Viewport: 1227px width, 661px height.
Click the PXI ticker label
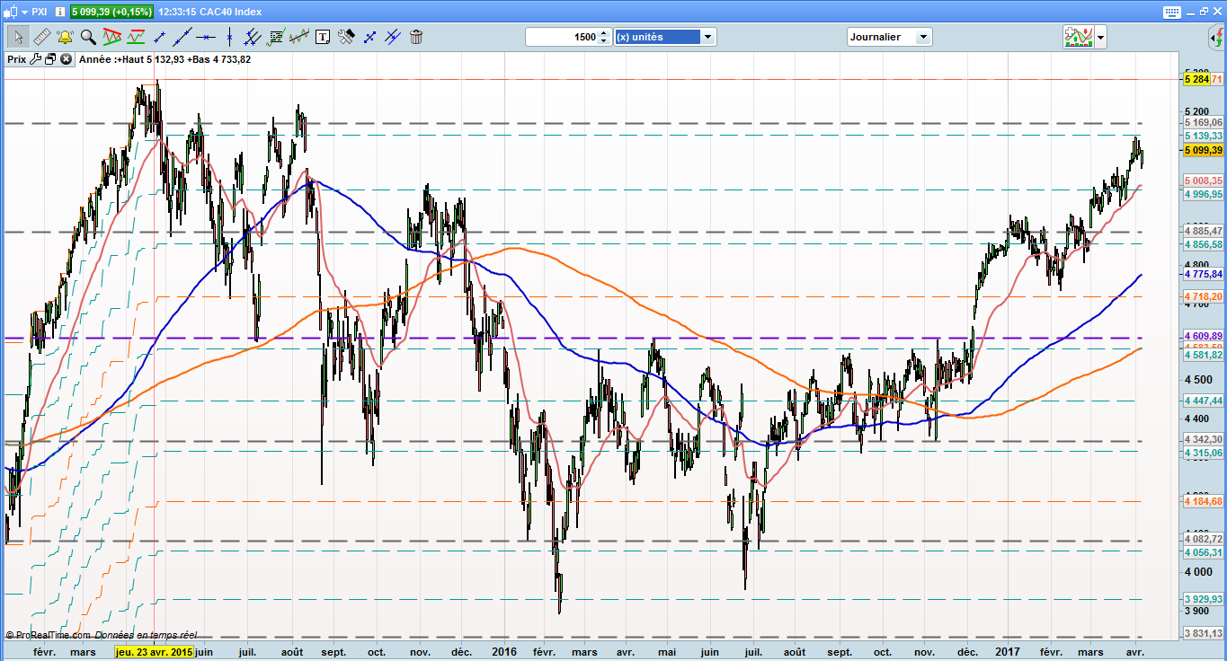[40, 13]
